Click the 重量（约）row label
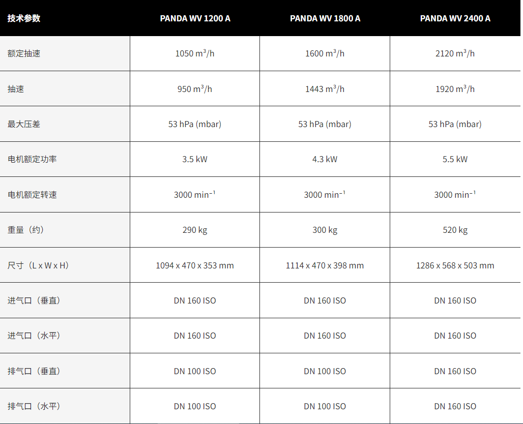 [65, 230]
